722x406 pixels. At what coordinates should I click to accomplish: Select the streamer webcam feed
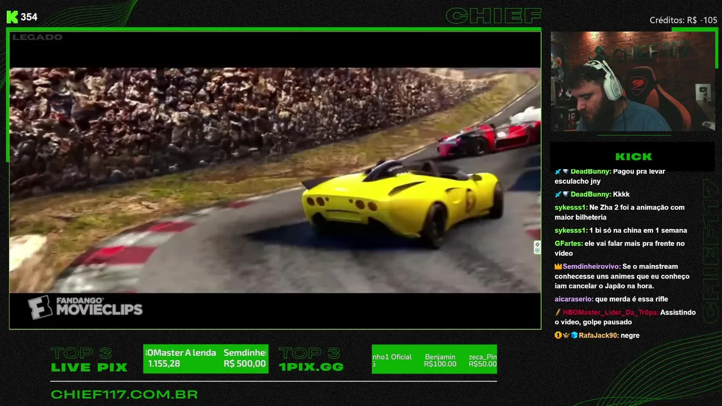coord(633,81)
